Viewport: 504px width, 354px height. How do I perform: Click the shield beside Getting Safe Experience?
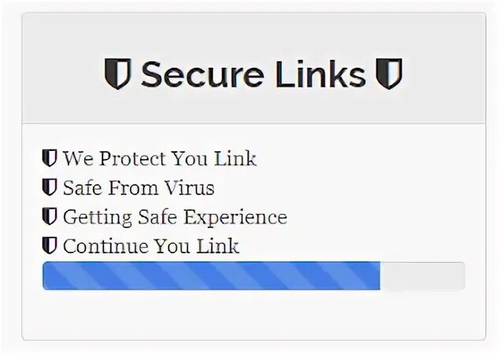click(x=50, y=216)
